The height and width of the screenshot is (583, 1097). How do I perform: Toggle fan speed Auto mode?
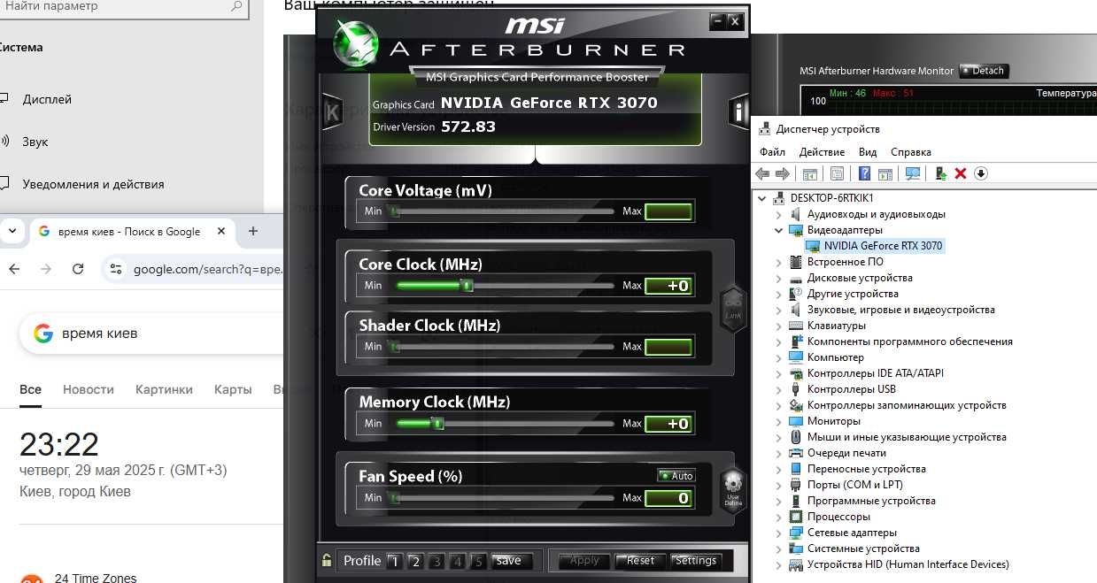click(x=676, y=476)
